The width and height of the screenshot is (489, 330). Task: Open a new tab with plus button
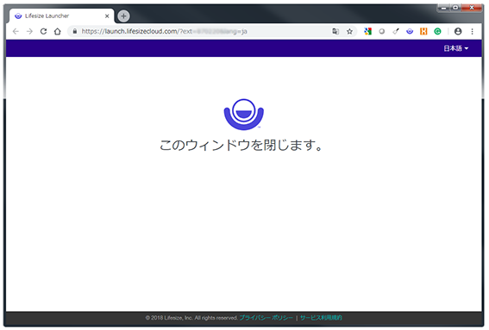124,16
